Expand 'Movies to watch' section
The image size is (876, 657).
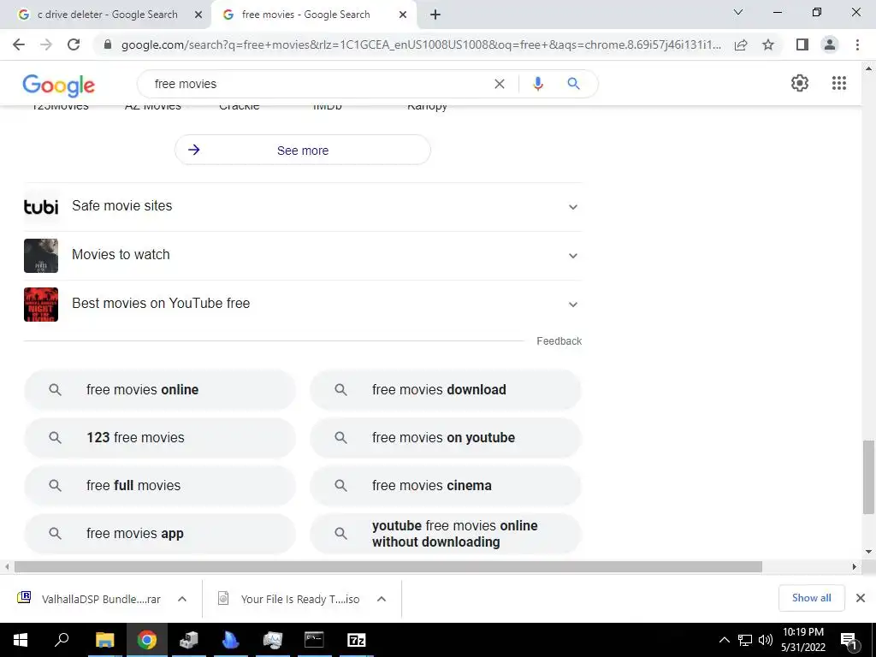(x=303, y=255)
